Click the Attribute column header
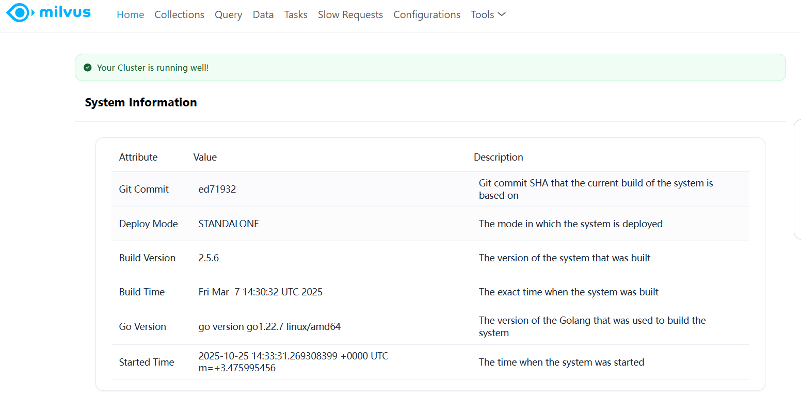The image size is (801, 394). (138, 157)
